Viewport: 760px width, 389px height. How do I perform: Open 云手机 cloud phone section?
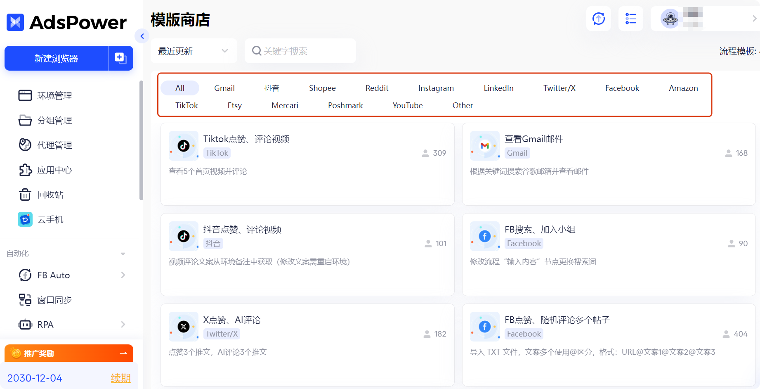50,219
